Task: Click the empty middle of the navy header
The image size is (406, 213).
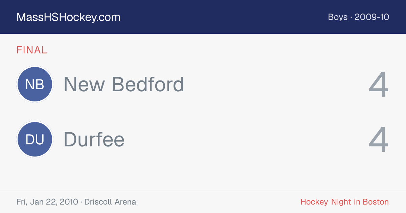Action: [x=223, y=17]
